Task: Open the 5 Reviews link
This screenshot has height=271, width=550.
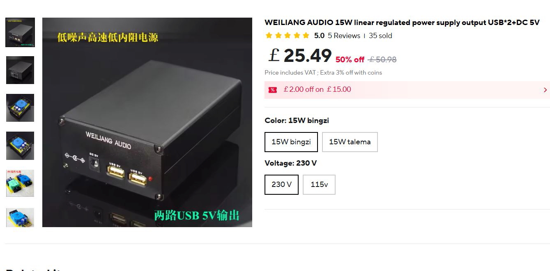Action: pyautogui.click(x=344, y=36)
